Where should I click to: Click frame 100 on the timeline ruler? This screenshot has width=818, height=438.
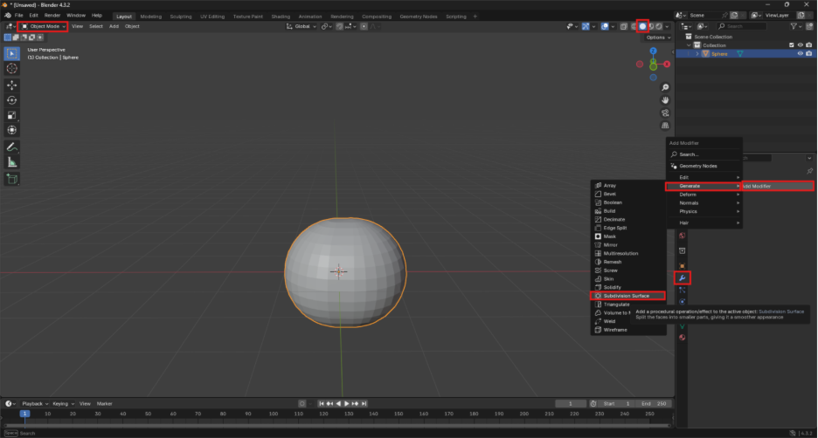[274, 414]
